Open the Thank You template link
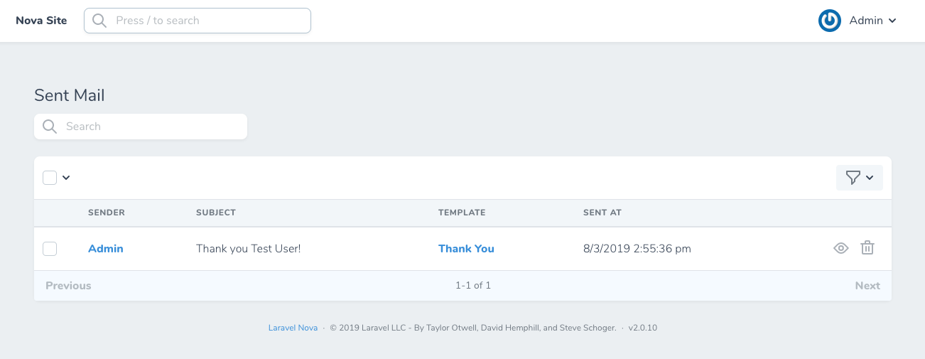The width and height of the screenshot is (925, 359). pyautogui.click(x=466, y=249)
